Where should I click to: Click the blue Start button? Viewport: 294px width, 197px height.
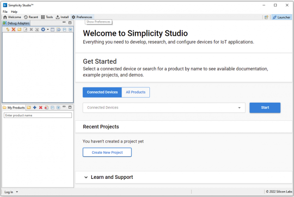tap(265, 108)
